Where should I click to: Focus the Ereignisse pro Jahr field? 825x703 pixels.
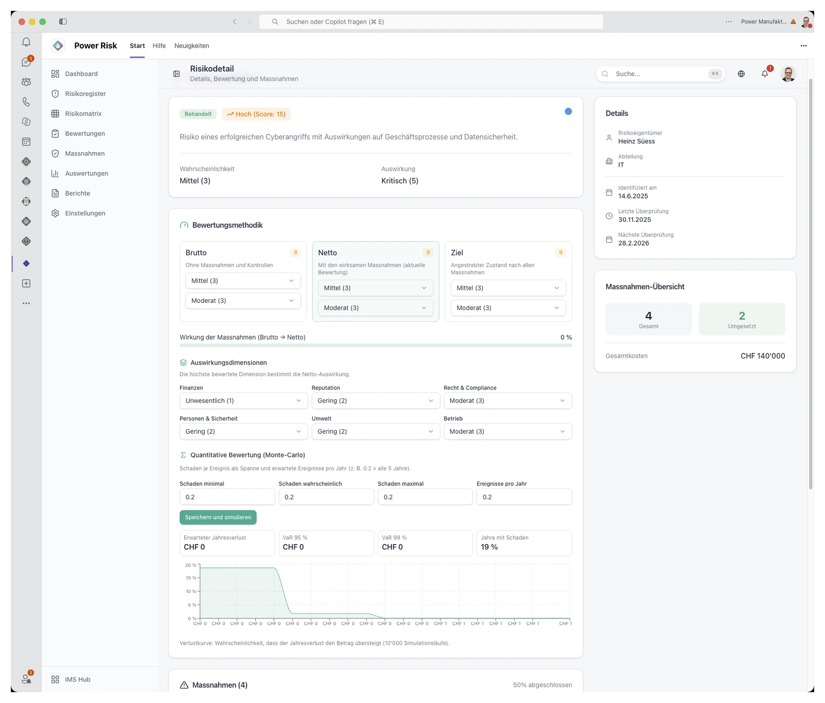pos(524,497)
